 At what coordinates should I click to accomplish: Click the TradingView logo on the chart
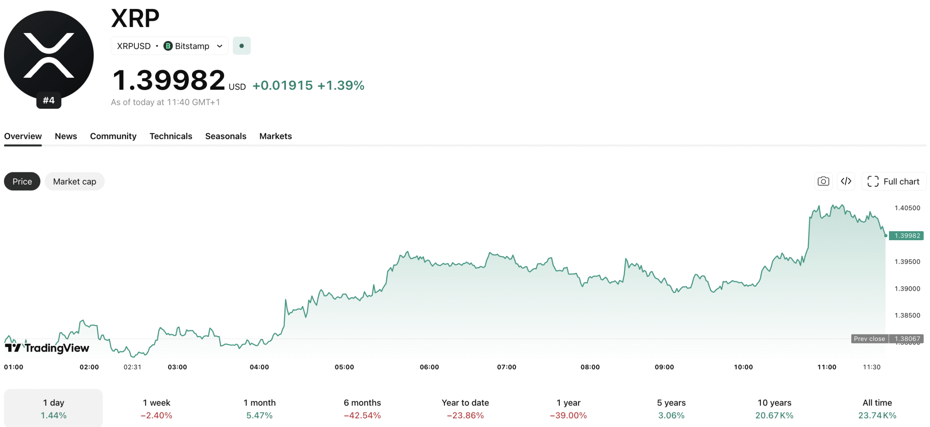(x=46, y=348)
